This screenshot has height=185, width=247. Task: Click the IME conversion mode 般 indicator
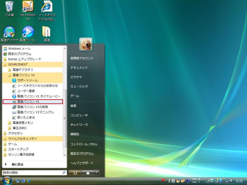tap(173, 181)
